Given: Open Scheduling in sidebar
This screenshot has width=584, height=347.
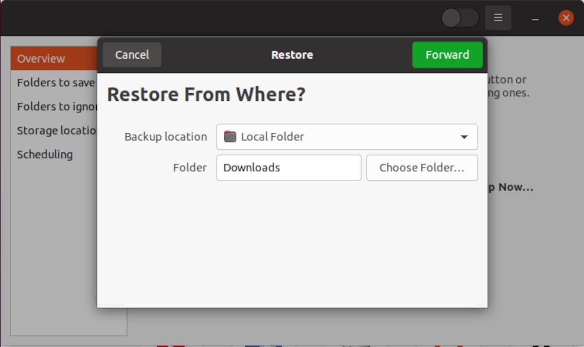Looking at the screenshot, I should (x=54, y=154).
